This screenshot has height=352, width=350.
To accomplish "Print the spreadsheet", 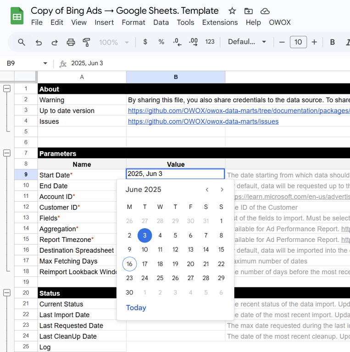I will 71,42.
